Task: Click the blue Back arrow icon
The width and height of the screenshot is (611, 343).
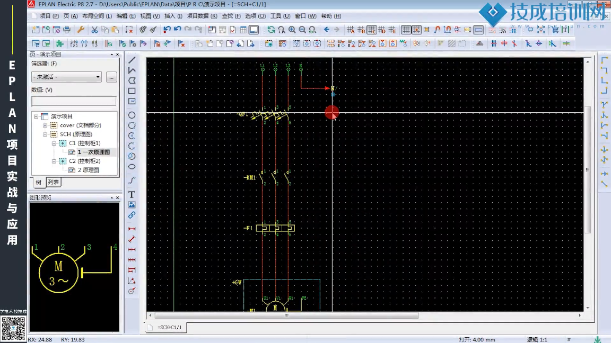Action: [x=327, y=30]
